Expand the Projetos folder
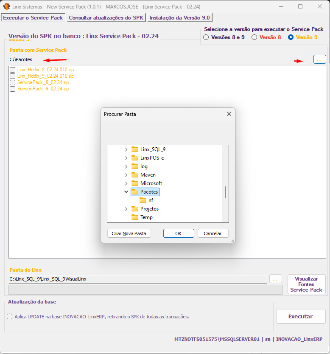This screenshot has height=354, width=330. coord(126,209)
